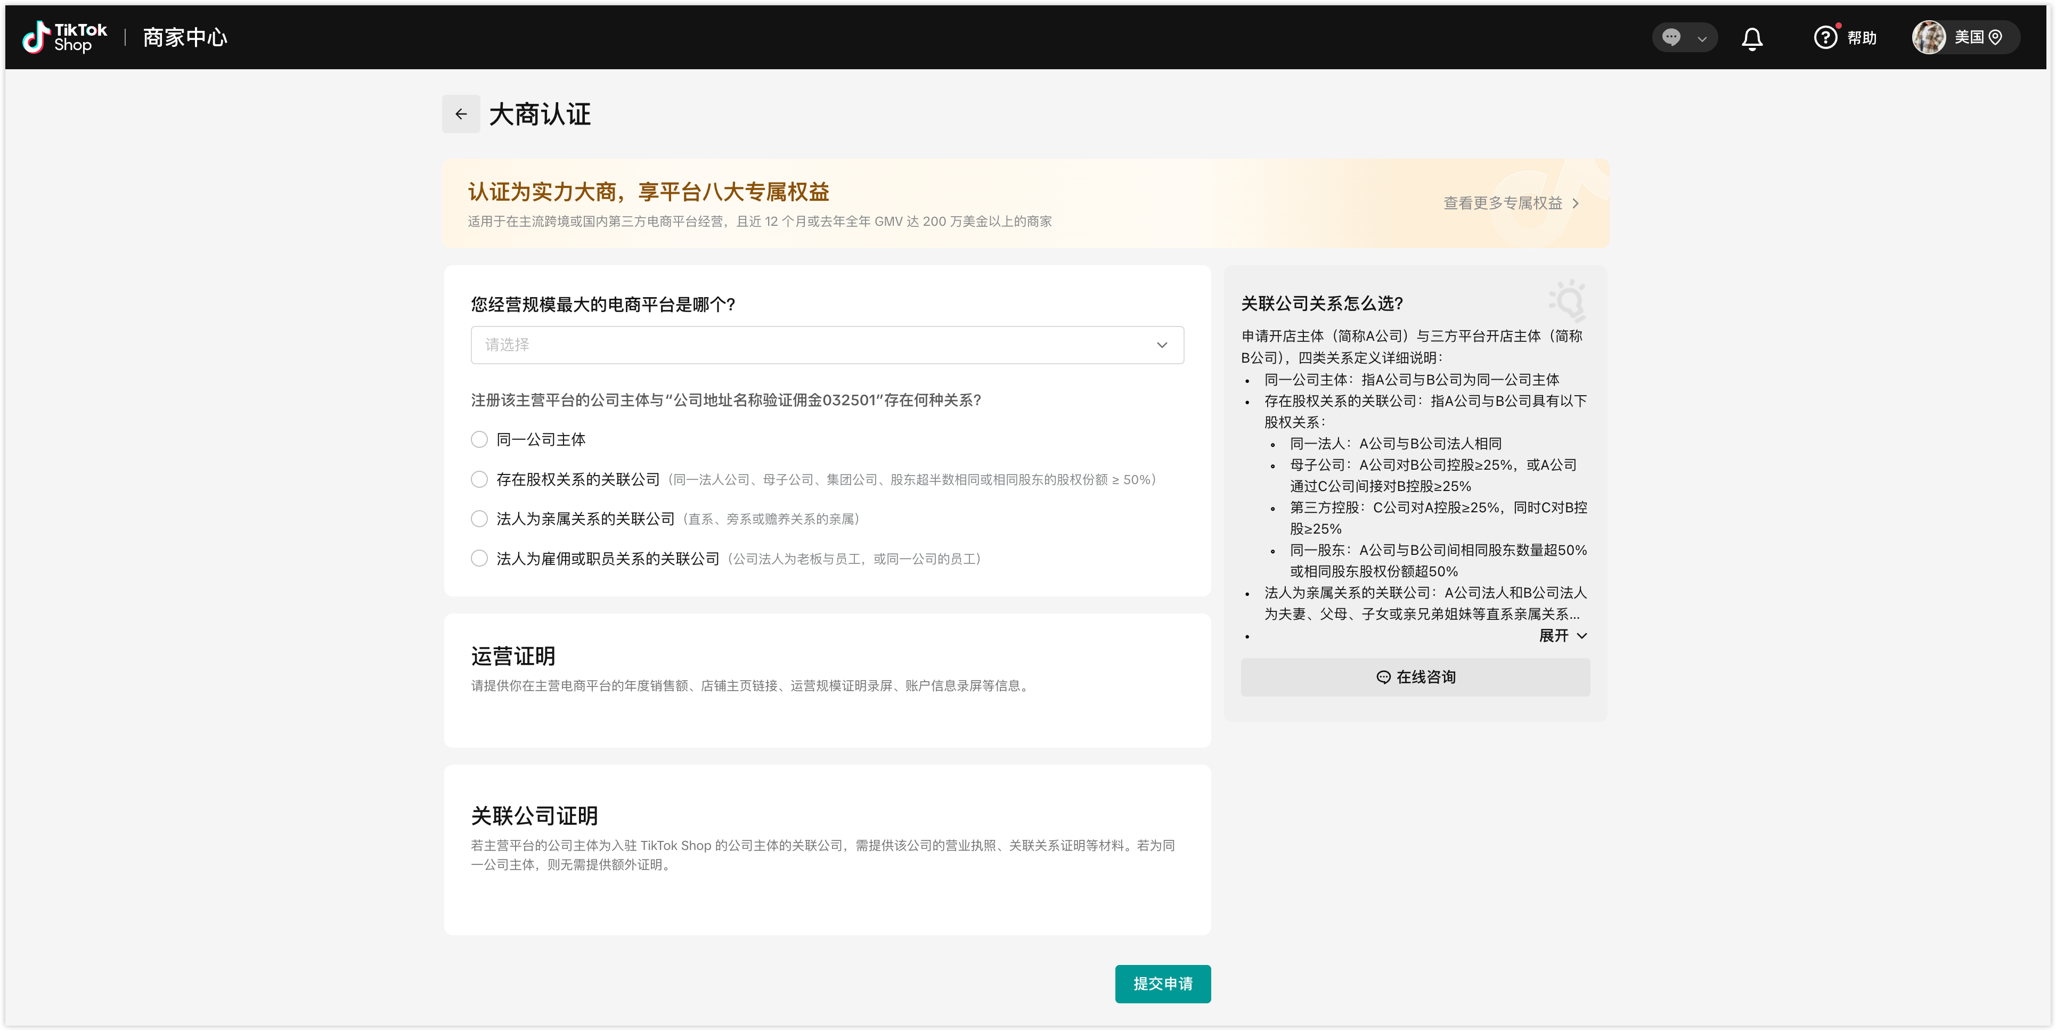Click the help question mark icon

coord(1824,37)
